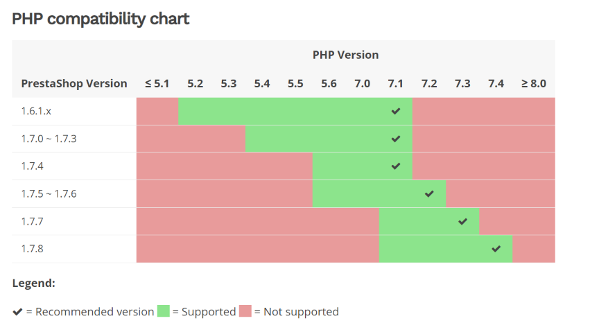Click the red Not supported legend swatch
Viewport: 599px width, 323px height.
[x=245, y=311]
